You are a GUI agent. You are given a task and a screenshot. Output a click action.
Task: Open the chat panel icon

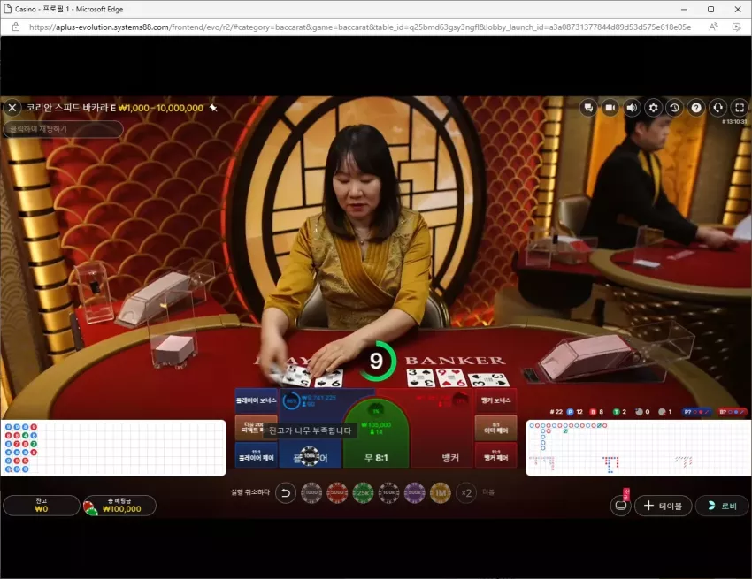point(588,108)
